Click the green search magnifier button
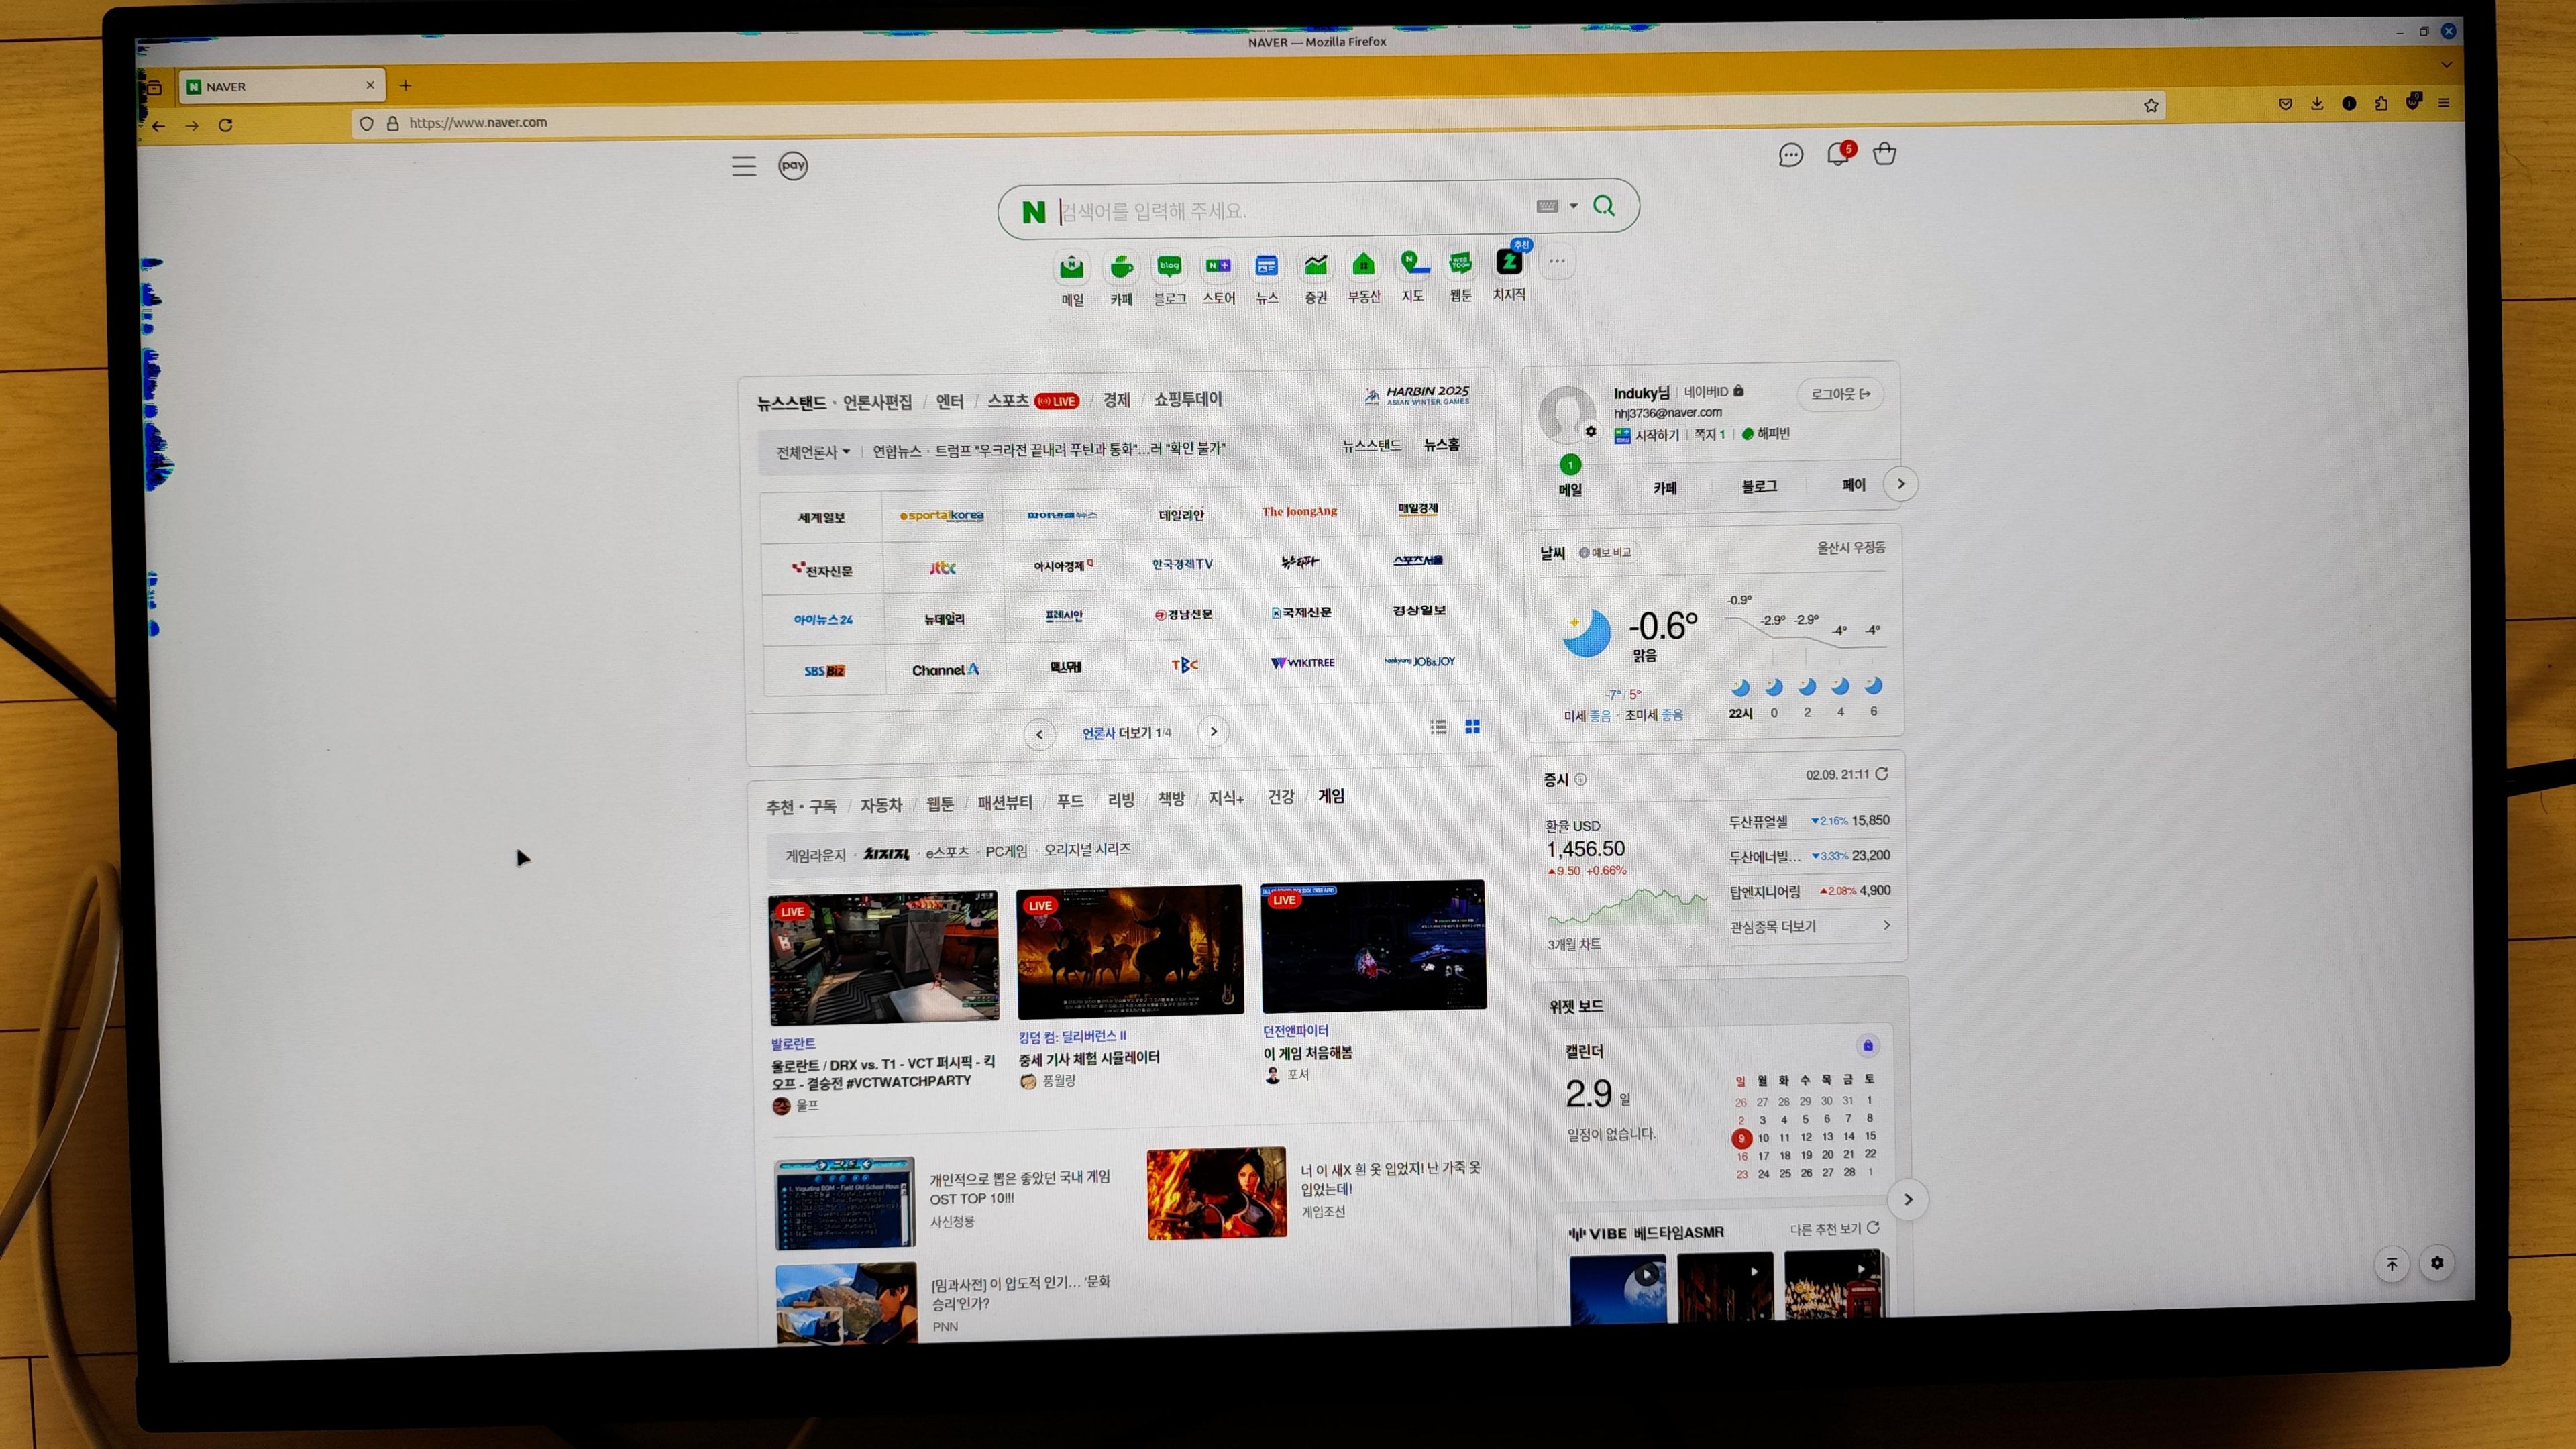The height and width of the screenshot is (1449, 2576). [x=1604, y=206]
